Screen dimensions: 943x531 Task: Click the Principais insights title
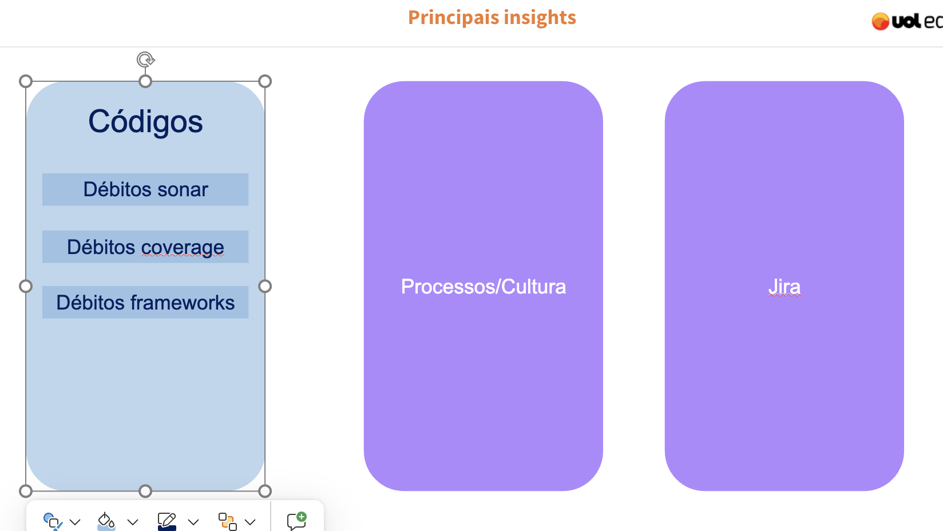492,18
